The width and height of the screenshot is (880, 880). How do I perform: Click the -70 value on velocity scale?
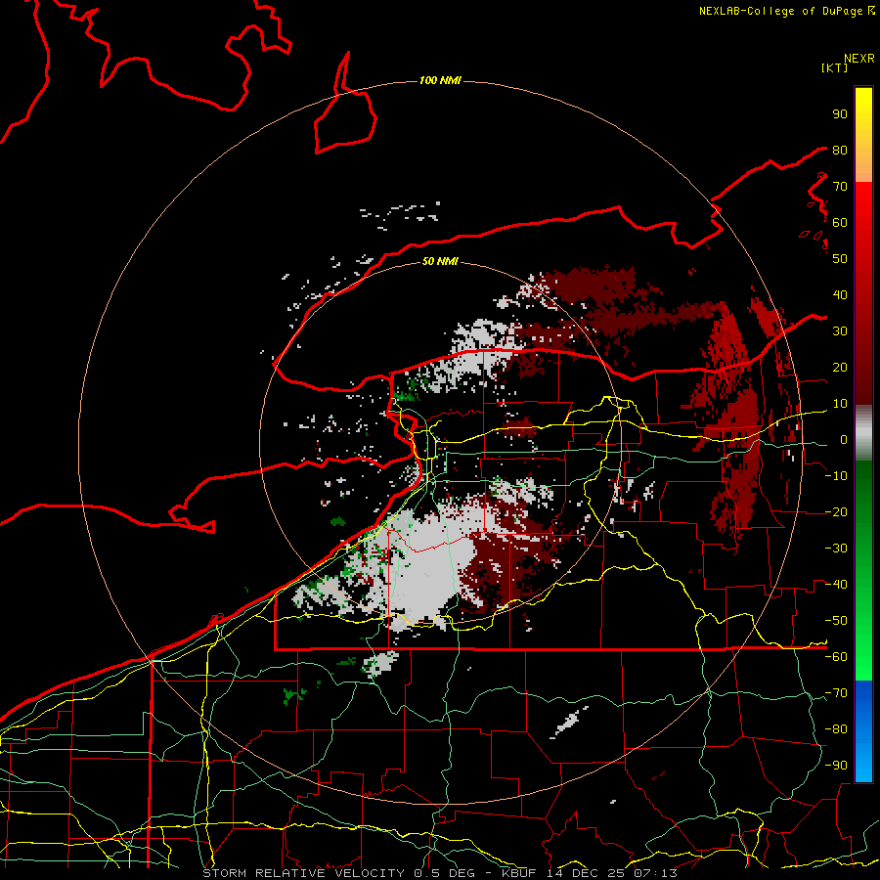(x=836, y=693)
